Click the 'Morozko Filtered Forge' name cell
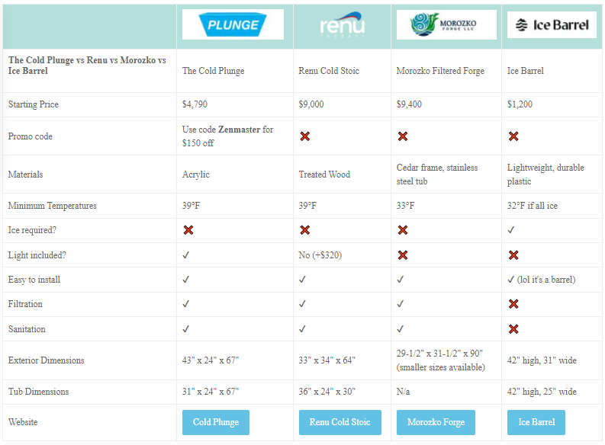 [440, 71]
